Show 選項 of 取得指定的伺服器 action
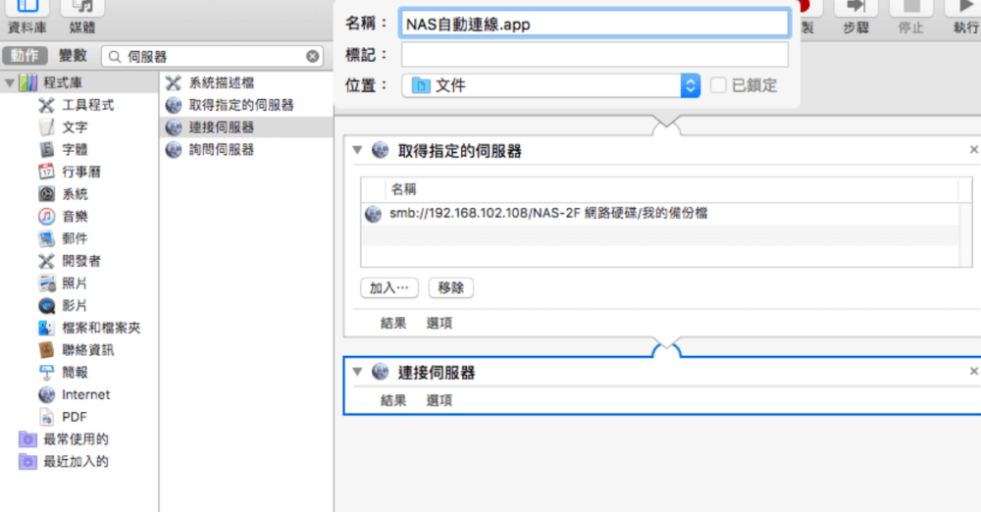This screenshot has width=981, height=512. coord(439,323)
